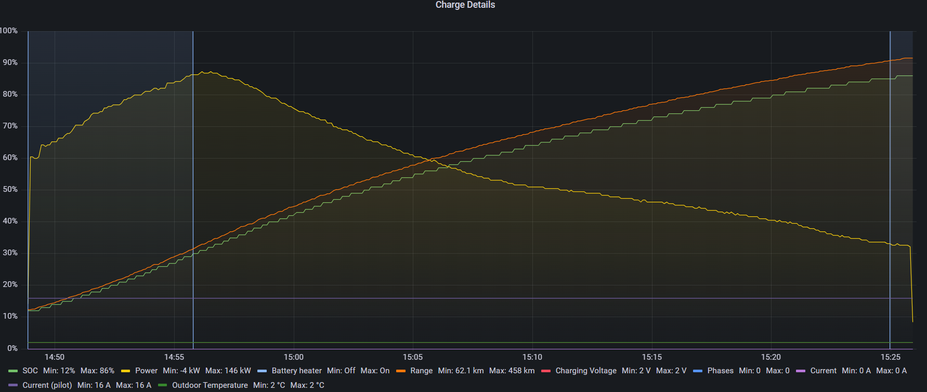Viewport: 927px width, 392px height.
Task: Open the blue Phases color swatch
Action: tap(698, 371)
